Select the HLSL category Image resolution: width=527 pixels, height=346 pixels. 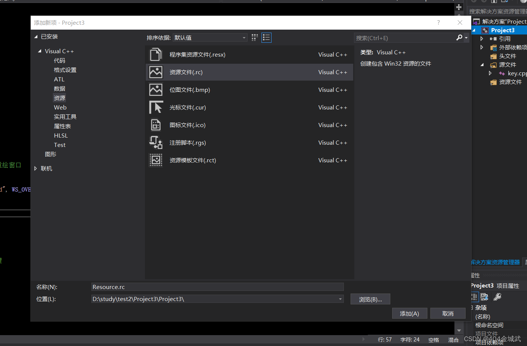tap(61, 136)
